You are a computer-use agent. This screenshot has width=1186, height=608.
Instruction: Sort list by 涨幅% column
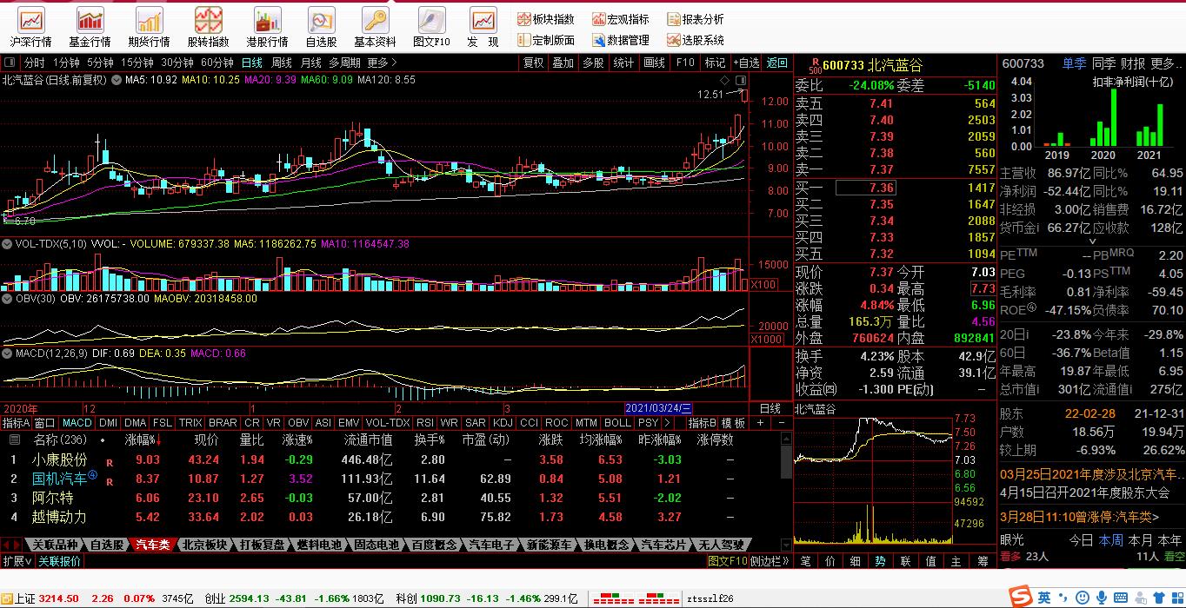click(x=143, y=439)
